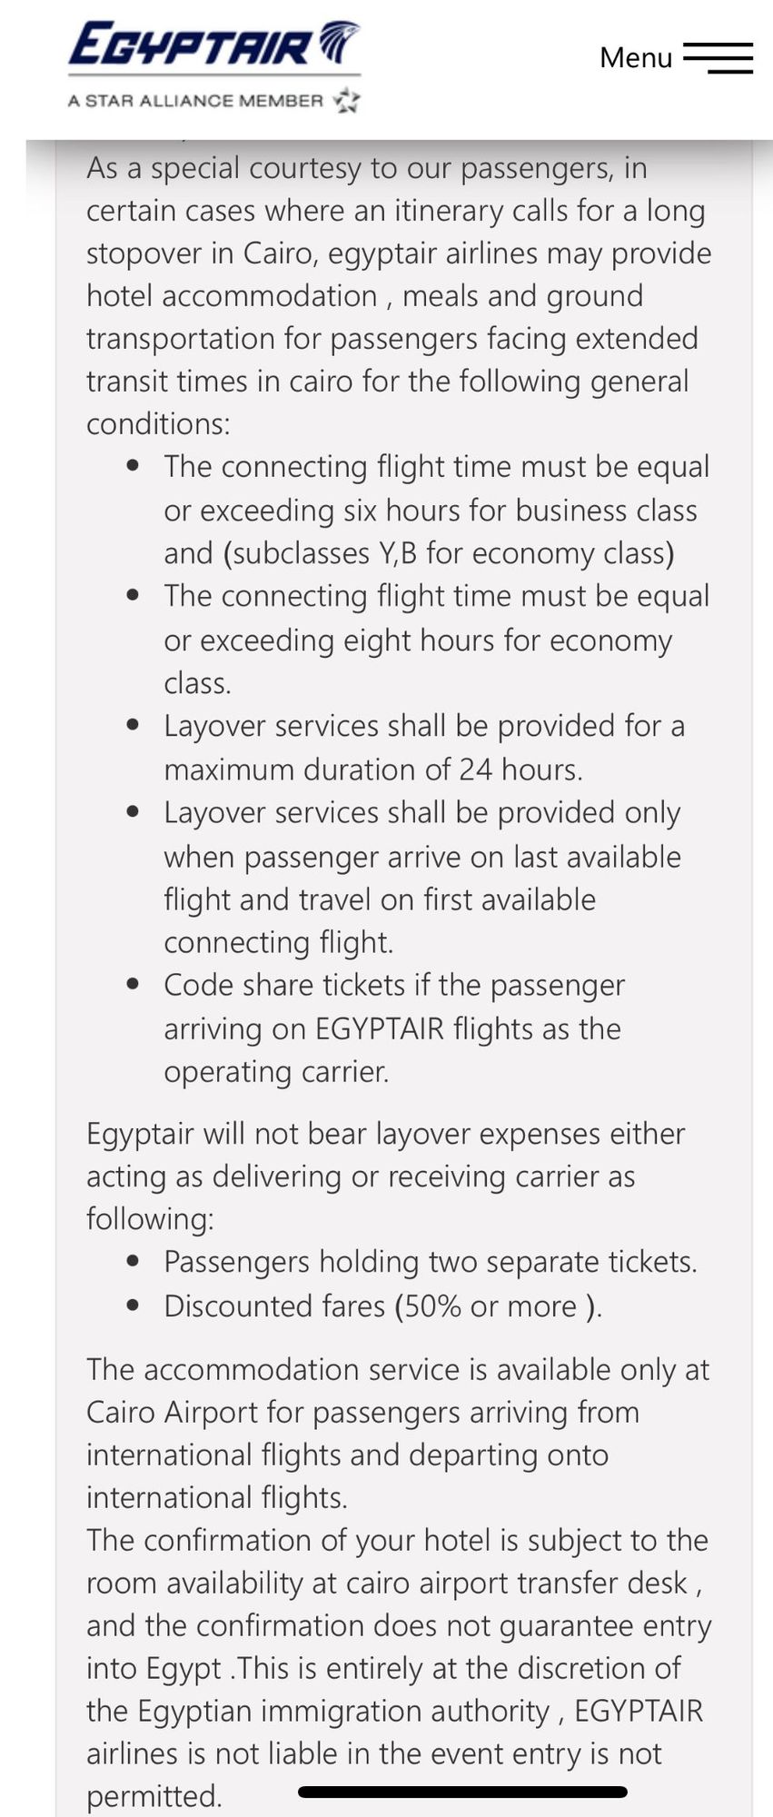This screenshot has width=773, height=1817.
Task: Tap the "As a special courtesy" intro paragraph
Action: (x=398, y=295)
